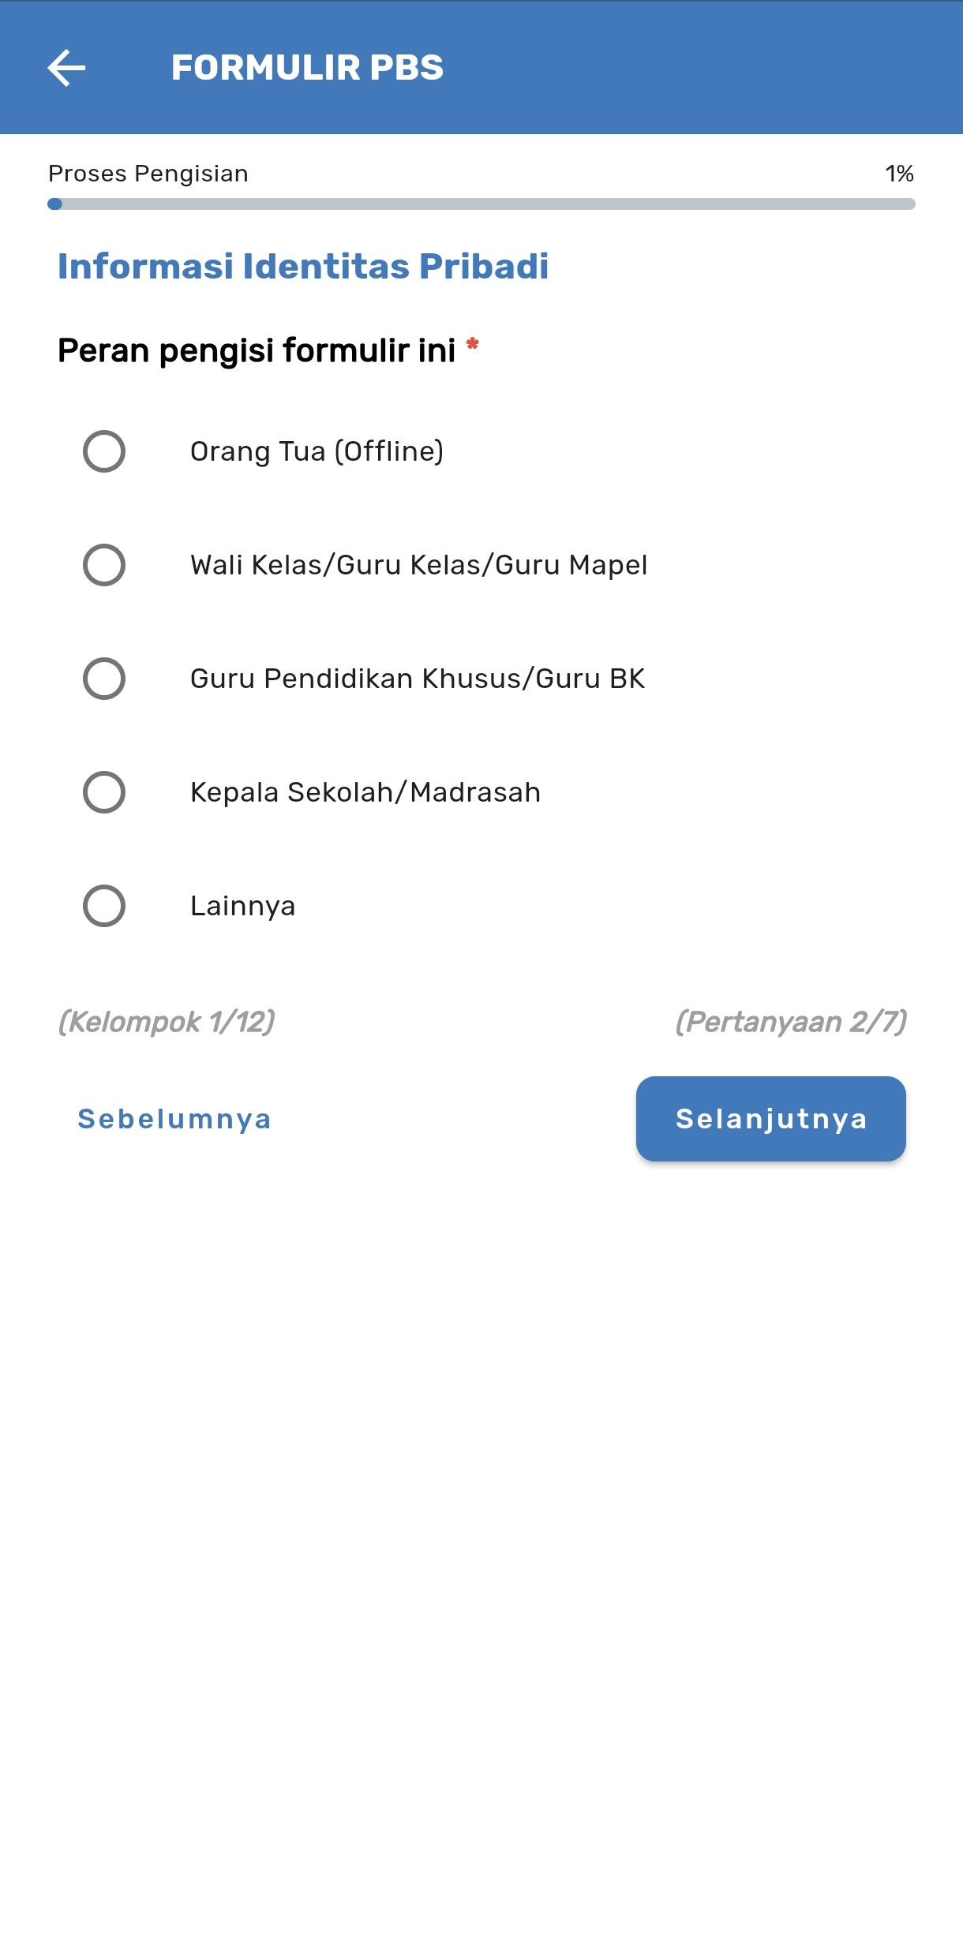
Task: Click the Kelompok 1/12 indicator
Action: (x=167, y=1022)
